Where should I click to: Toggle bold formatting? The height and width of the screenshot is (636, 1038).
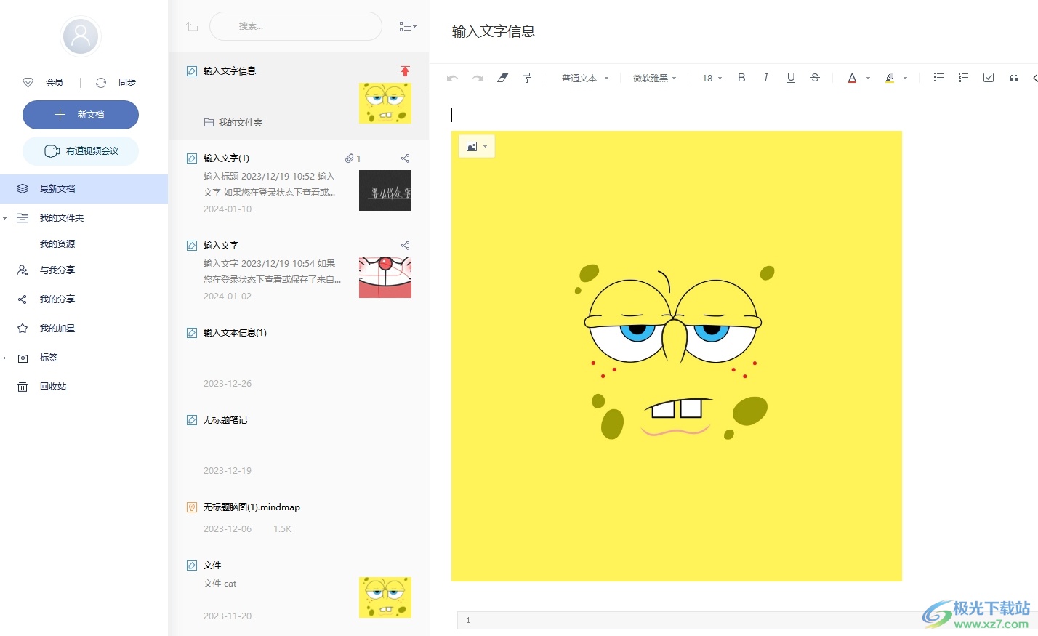(x=741, y=78)
